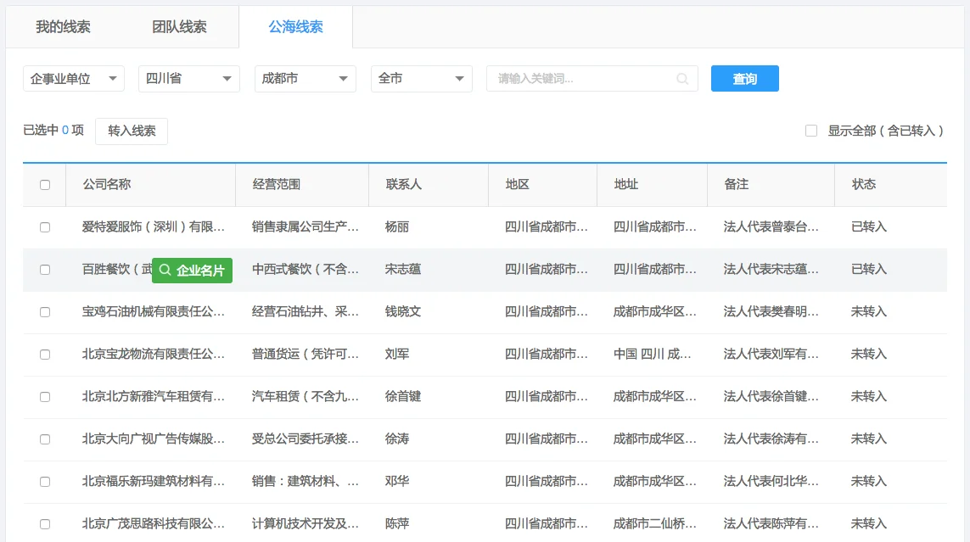The height and width of the screenshot is (542, 970).
Task: Expand the 全市 district dropdown
Action: point(421,78)
